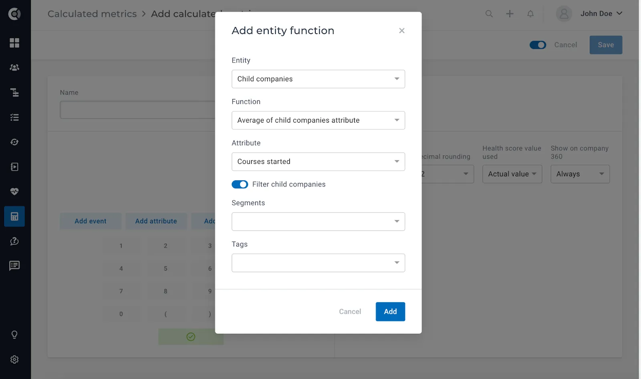Go to Calculated metrics breadcrumb

coord(92,14)
